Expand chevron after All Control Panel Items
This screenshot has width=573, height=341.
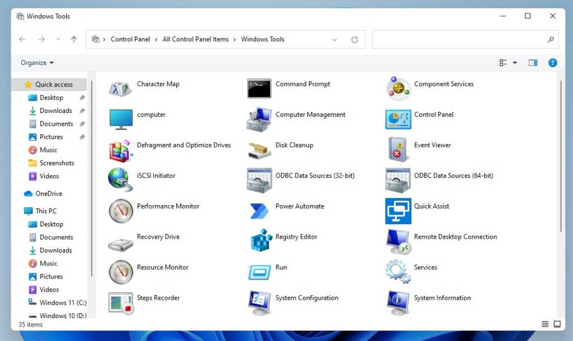pyautogui.click(x=234, y=40)
